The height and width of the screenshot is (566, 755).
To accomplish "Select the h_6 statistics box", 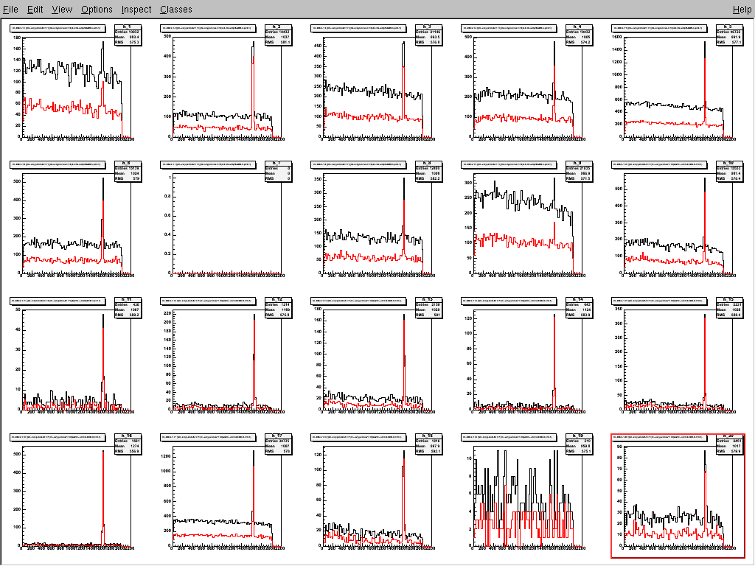I will click(x=128, y=171).
